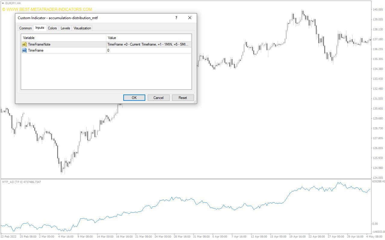
Task: Click the dialog title bar text
Action: tap(58, 18)
